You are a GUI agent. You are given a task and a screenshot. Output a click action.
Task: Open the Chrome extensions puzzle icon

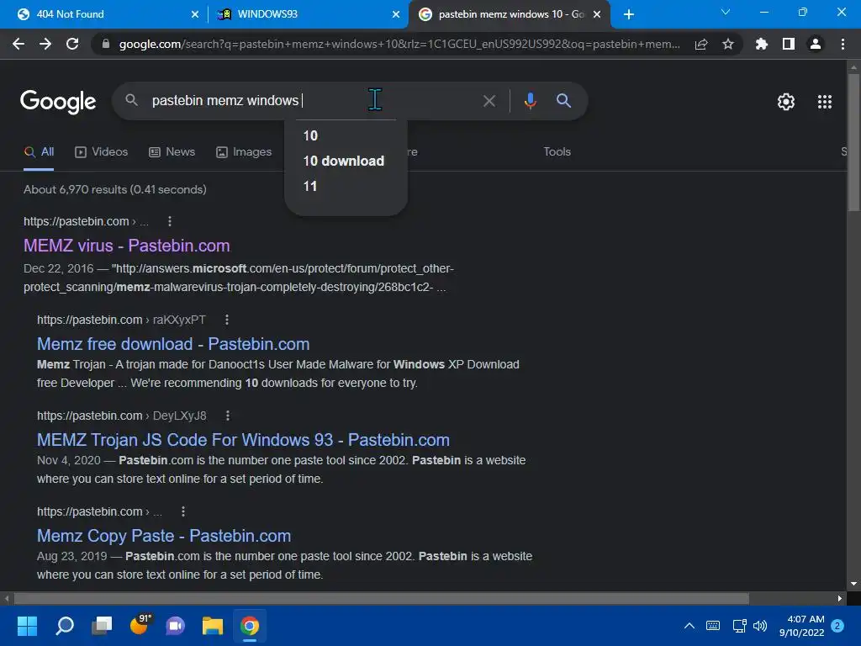762,44
